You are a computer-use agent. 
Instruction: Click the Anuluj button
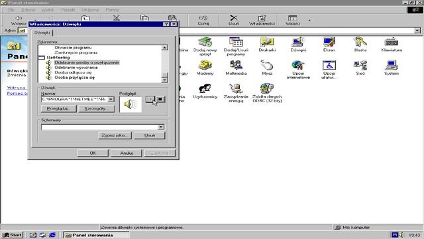point(127,153)
